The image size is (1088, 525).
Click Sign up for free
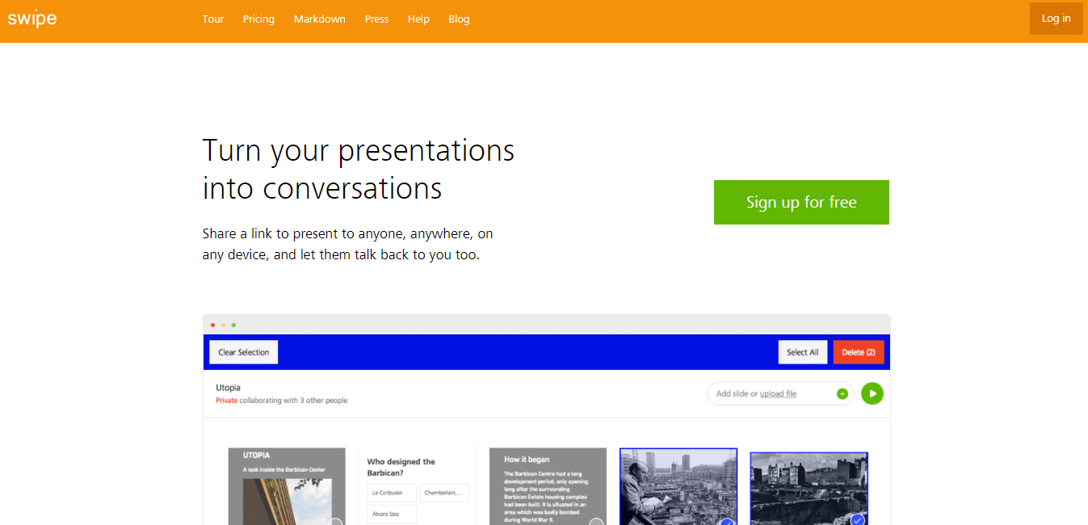[801, 202]
